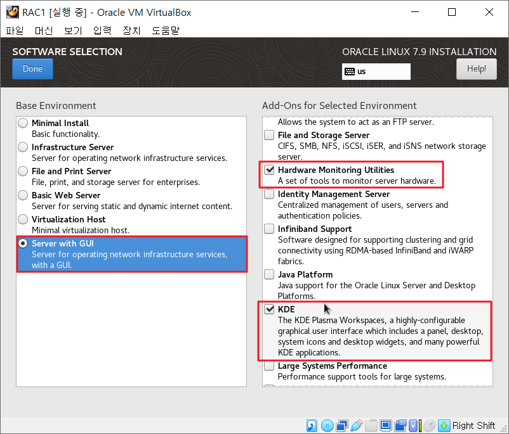Click the keyboard icon in the layout box

point(350,72)
